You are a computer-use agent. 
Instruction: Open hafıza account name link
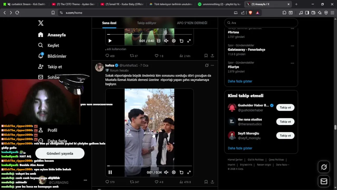[110, 65]
